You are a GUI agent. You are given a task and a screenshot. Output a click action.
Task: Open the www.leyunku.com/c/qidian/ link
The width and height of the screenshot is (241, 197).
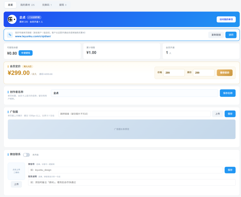33,36
